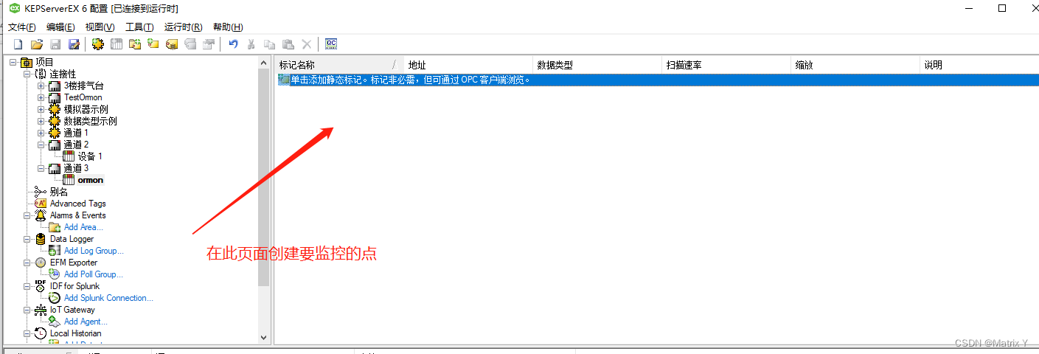
Task: Click the Add Poll Group... link
Action: coord(94,274)
